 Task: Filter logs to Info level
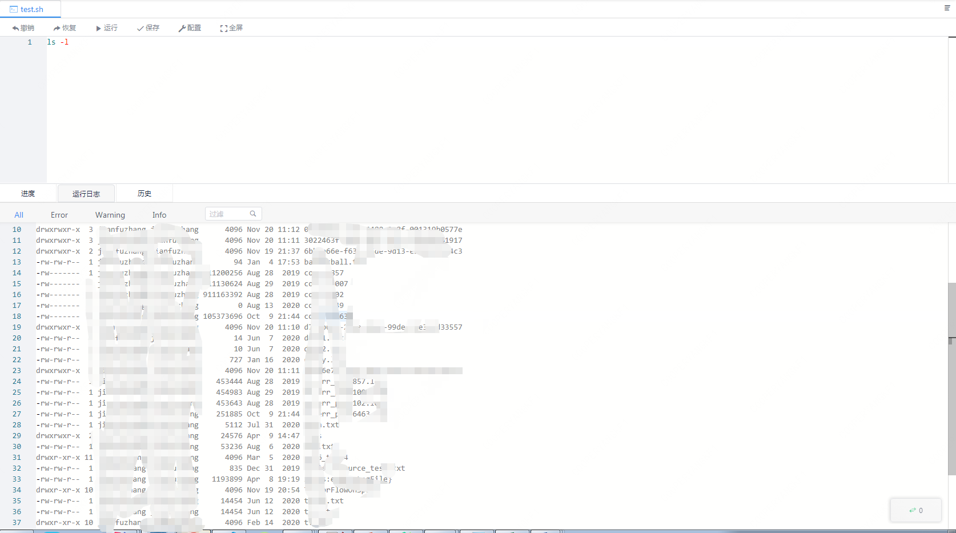point(159,215)
